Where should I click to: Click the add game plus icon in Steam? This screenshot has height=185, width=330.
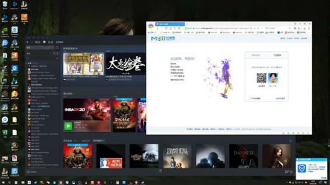(x=28, y=172)
